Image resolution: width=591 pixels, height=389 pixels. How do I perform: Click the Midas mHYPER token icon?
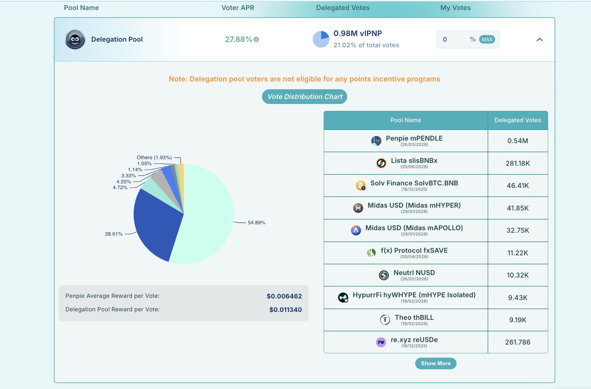pos(358,207)
